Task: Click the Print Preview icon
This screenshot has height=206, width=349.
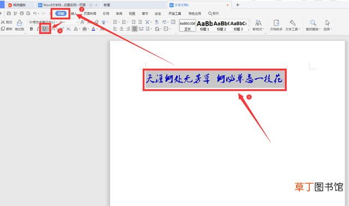Action: pyautogui.click(x=28, y=13)
